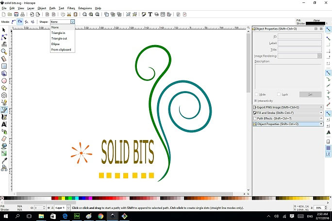Enable paraxial line segments mode
332x221 pixels.
[x=33, y=22]
